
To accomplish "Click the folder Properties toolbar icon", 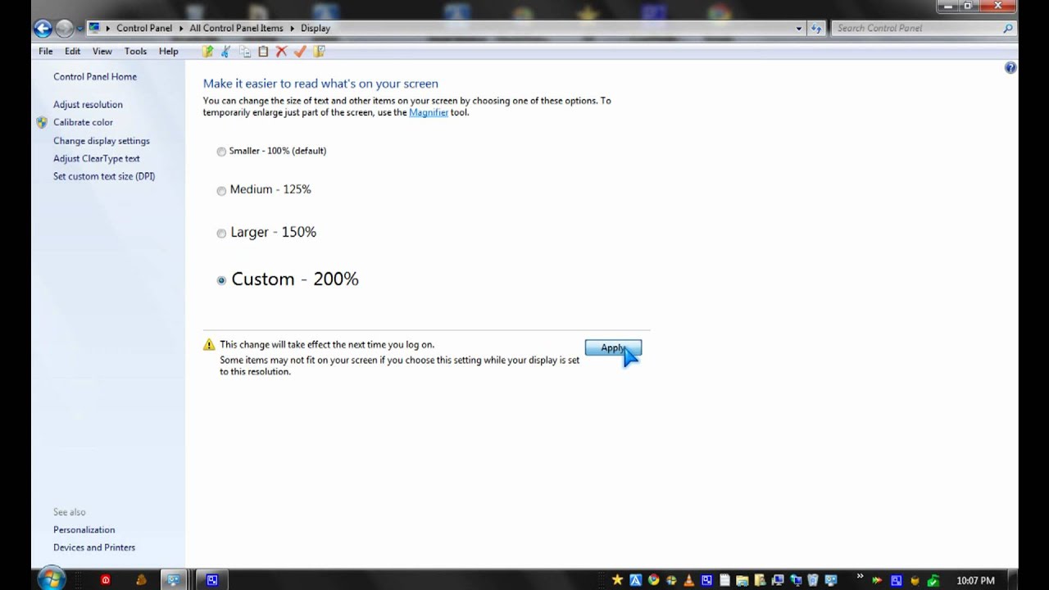I will [319, 51].
